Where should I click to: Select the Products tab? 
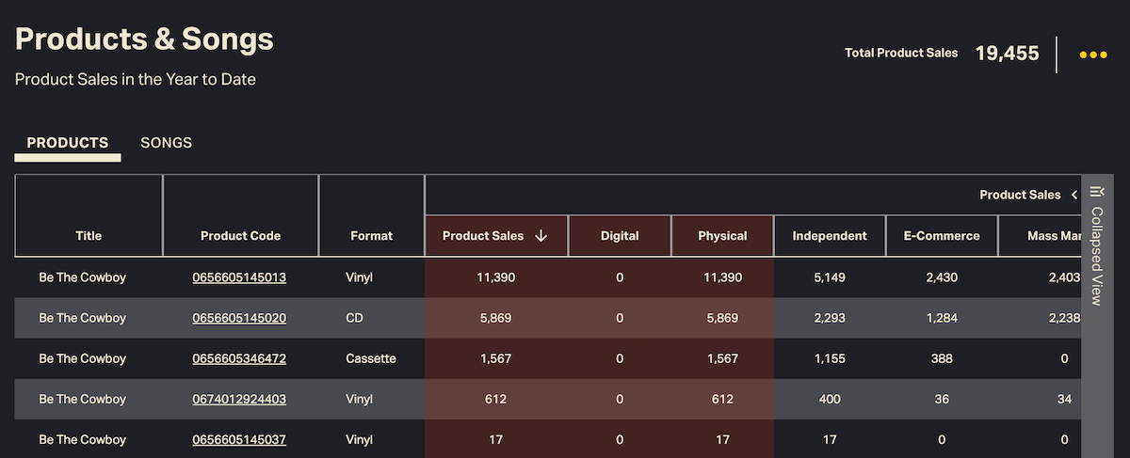(x=68, y=143)
